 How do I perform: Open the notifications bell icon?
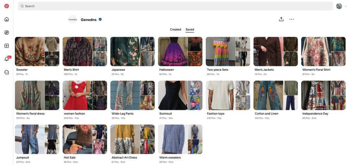coord(6,59)
